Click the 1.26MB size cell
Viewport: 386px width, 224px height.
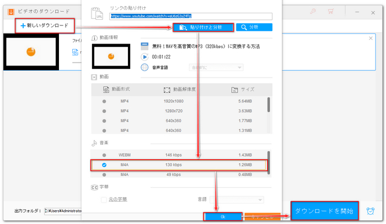coord(245,165)
